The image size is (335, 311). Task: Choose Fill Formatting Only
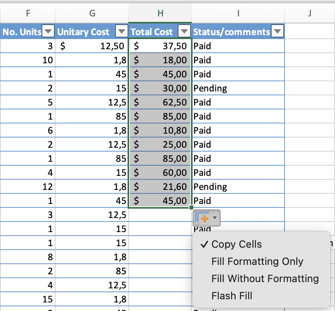click(257, 262)
